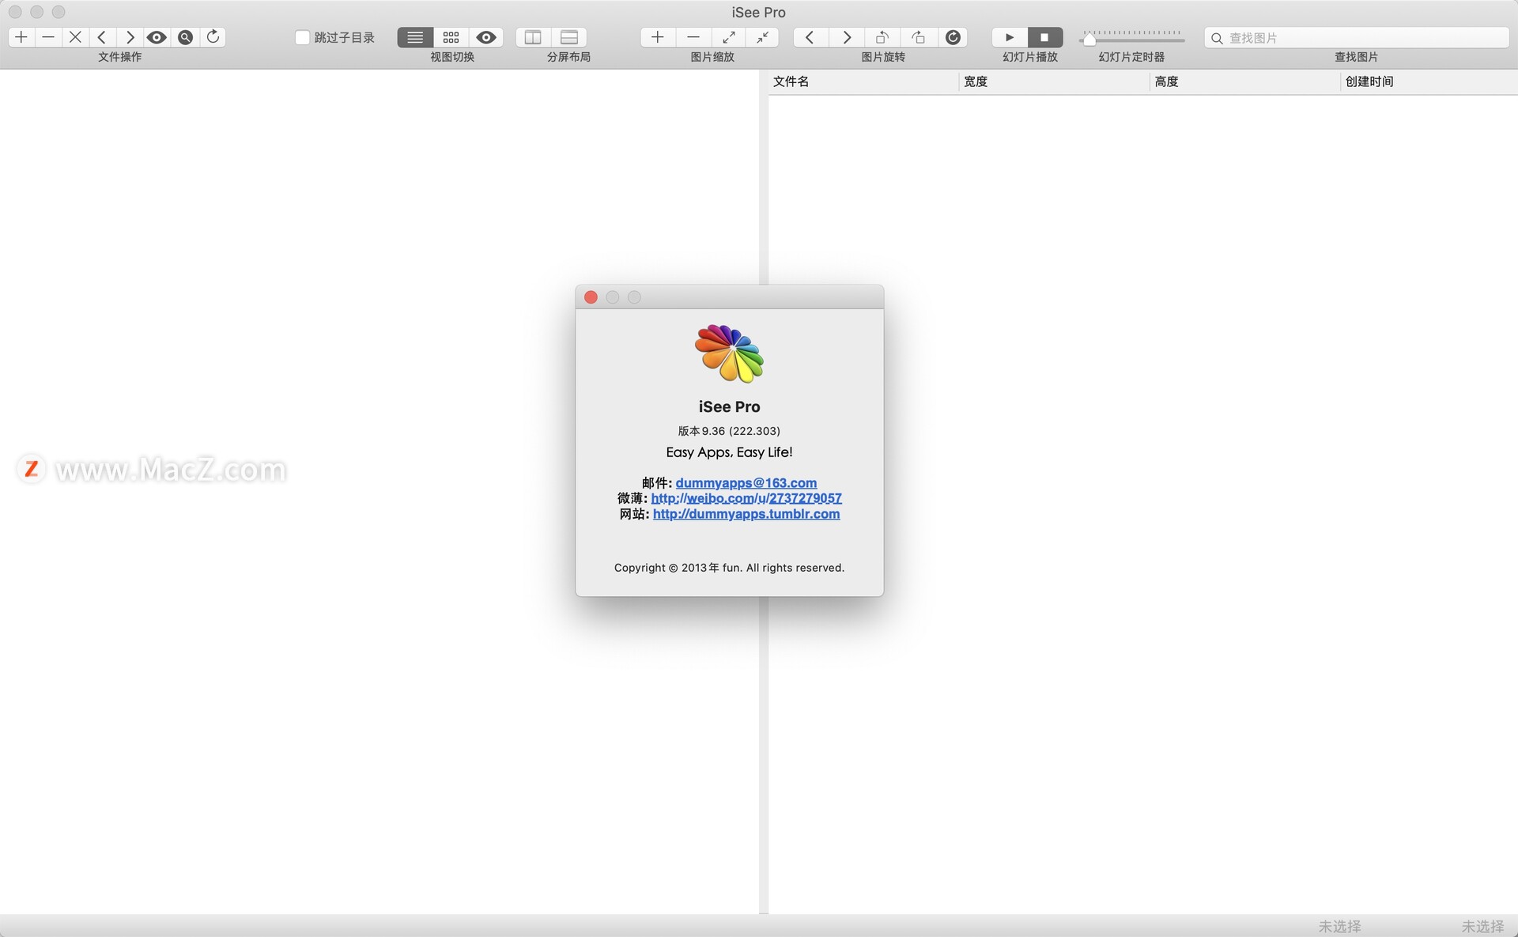
Task: Switch to grid thumbnail view in 视图切换
Action: [451, 37]
